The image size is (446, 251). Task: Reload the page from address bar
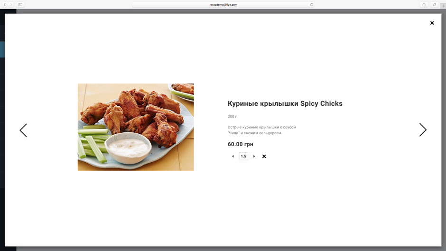pos(312,5)
